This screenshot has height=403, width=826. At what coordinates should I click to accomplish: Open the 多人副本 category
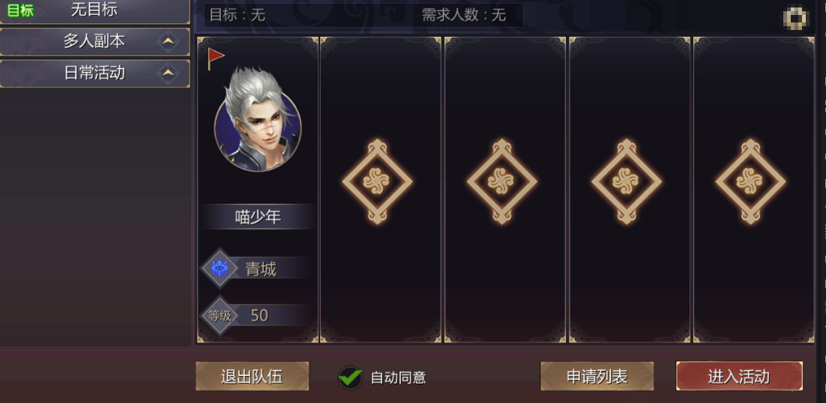click(x=95, y=41)
